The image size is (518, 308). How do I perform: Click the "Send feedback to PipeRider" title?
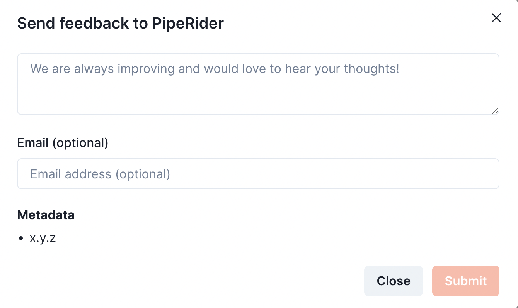pyautogui.click(x=121, y=24)
